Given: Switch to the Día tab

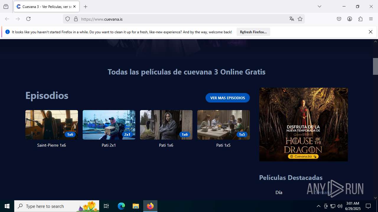Looking at the screenshot, I should (x=279, y=192).
